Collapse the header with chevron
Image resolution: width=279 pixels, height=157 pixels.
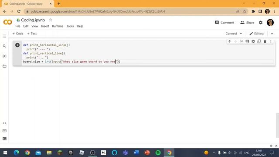(272, 34)
